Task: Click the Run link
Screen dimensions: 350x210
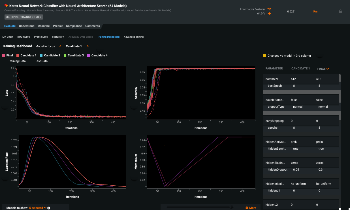Action: click(x=316, y=11)
